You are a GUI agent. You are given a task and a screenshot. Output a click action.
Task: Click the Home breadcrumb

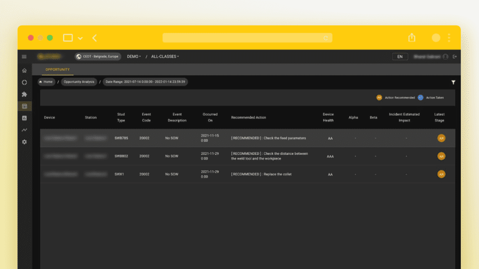(46, 82)
